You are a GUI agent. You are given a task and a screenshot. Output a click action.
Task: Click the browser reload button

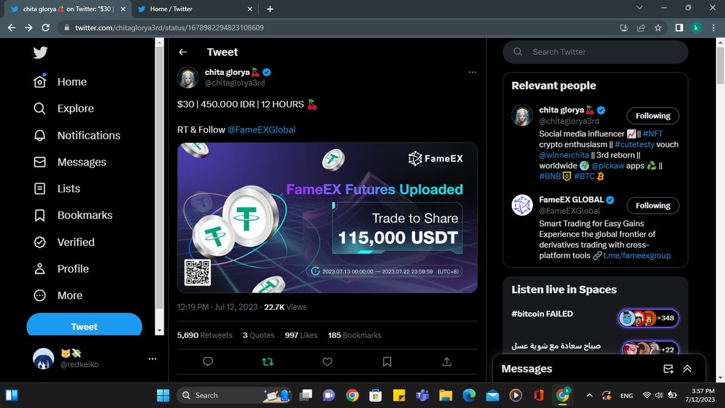[45, 28]
